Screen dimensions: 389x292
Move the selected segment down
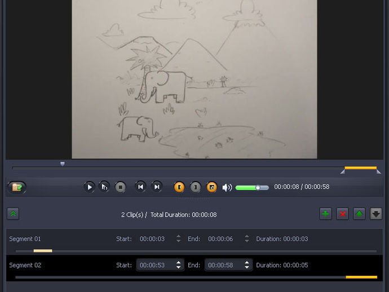click(376, 214)
